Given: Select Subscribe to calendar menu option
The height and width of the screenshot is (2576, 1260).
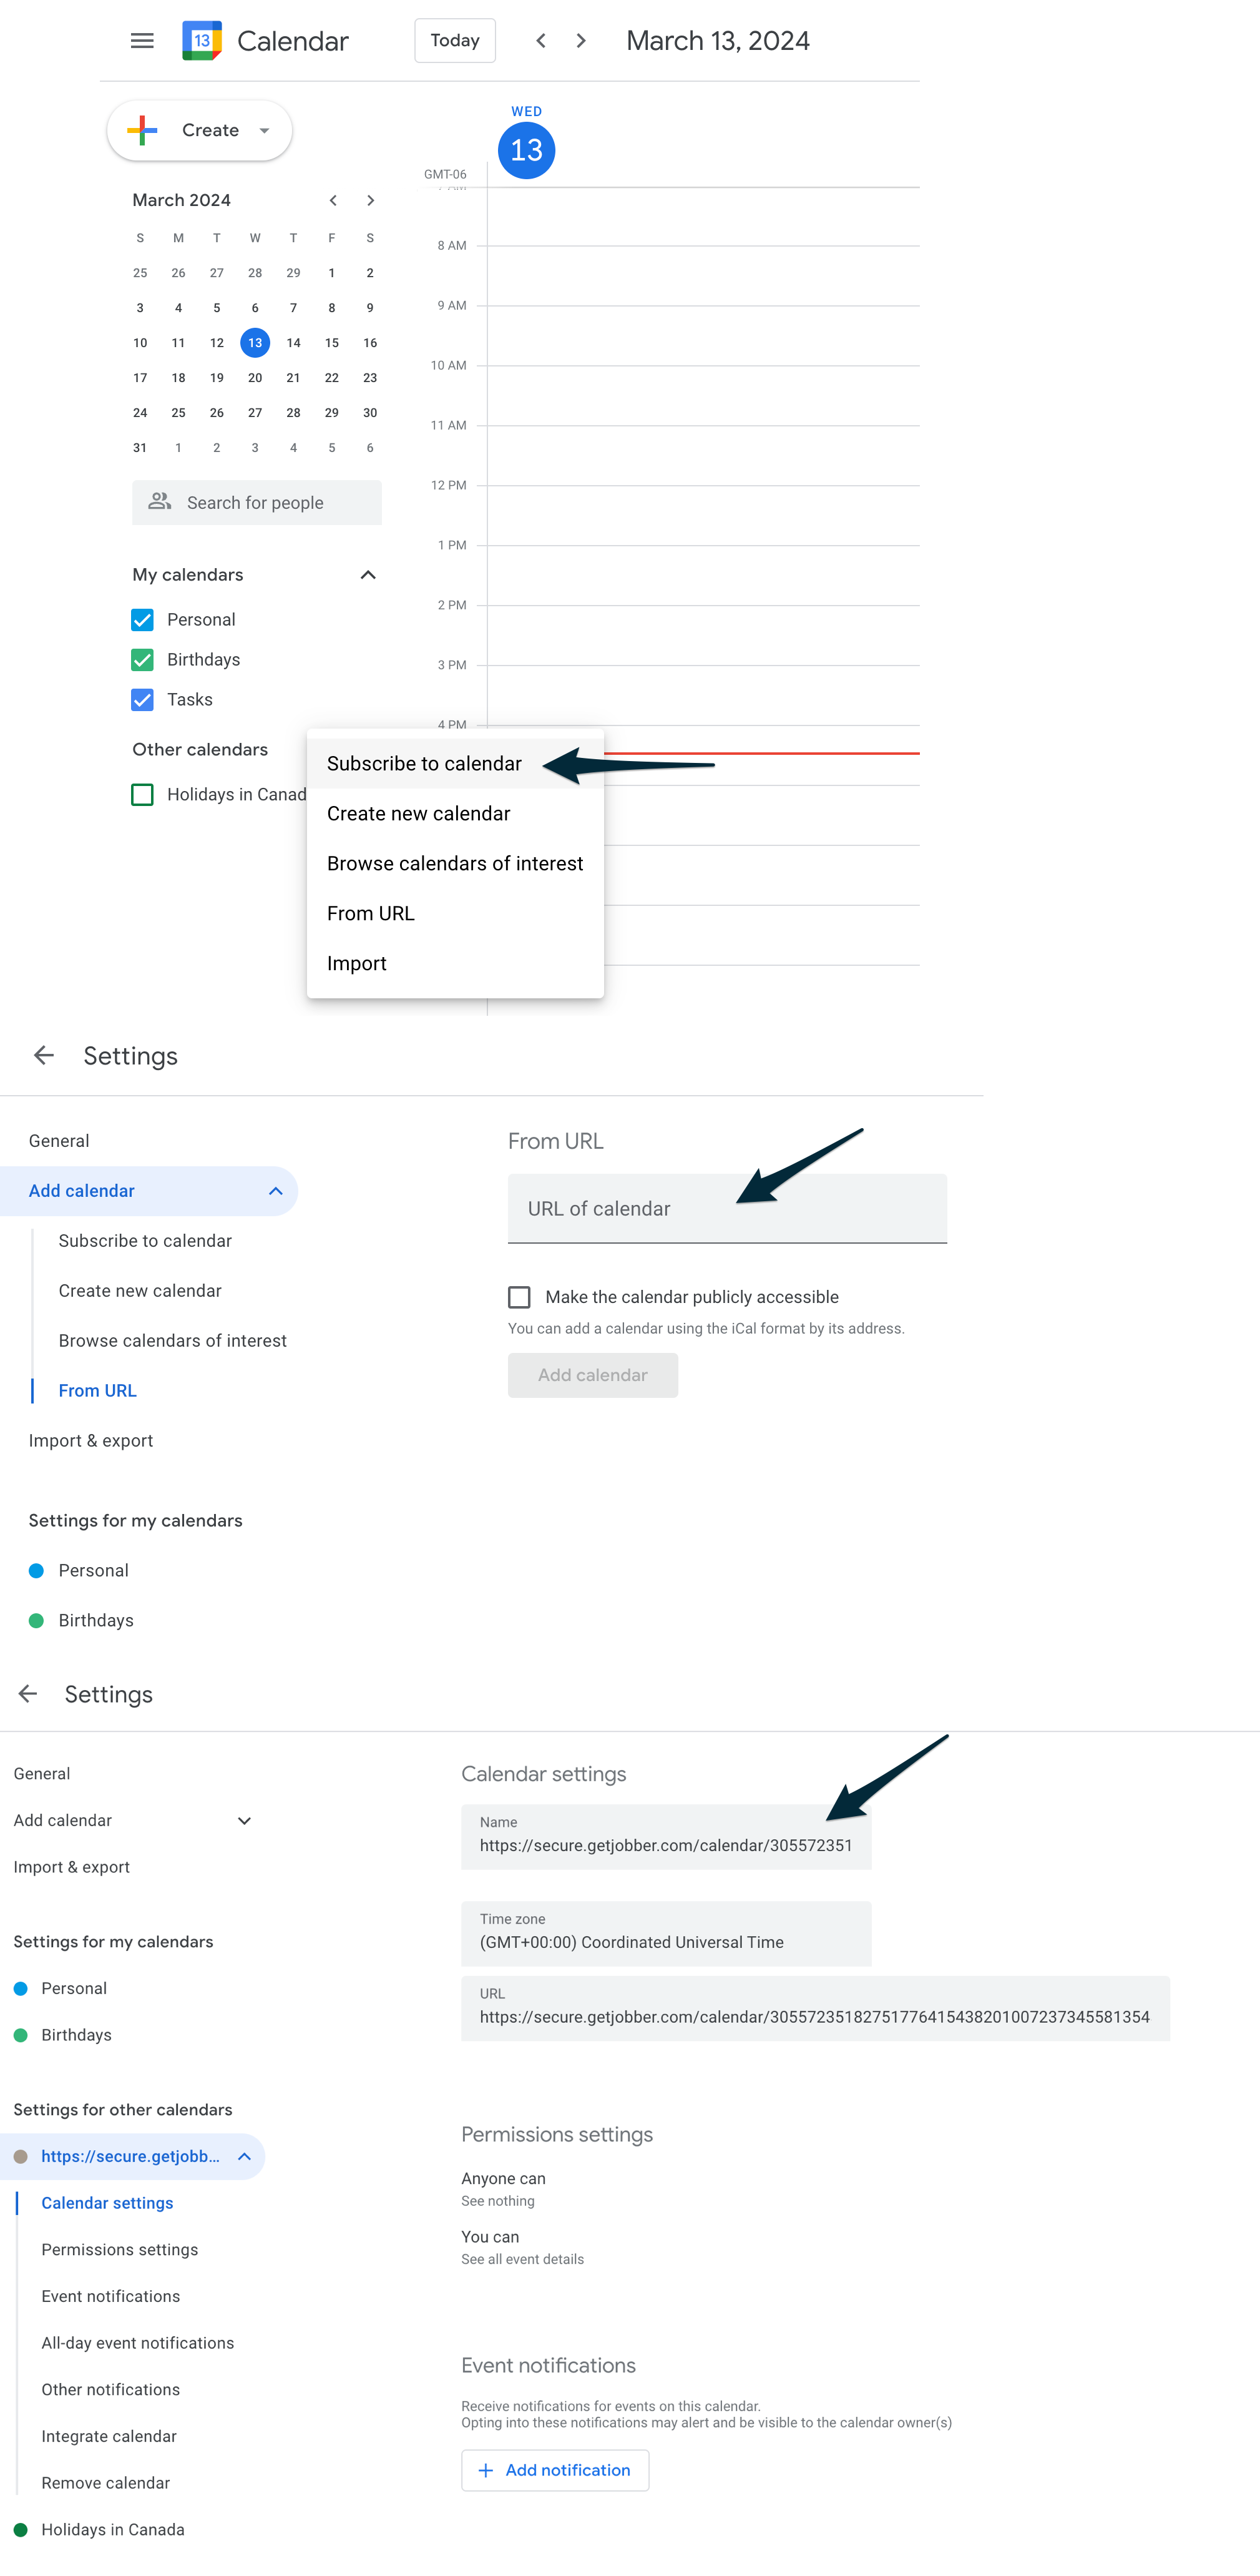Looking at the screenshot, I should 424,764.
